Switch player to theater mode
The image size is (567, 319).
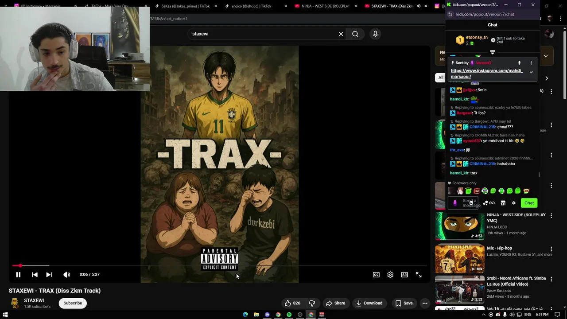point(404,275)
